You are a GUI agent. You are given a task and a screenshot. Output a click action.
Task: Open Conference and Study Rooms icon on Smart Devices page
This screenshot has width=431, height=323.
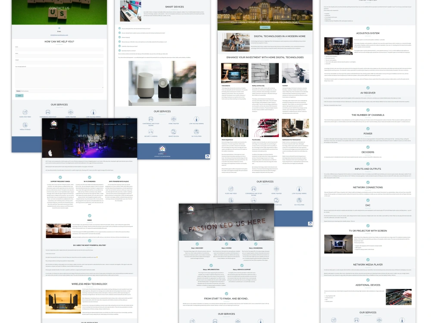click(151, 119)
